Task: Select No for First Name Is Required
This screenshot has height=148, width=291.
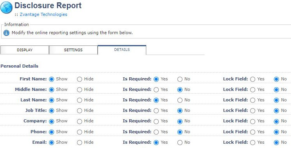Action: (x=180, y=79)
